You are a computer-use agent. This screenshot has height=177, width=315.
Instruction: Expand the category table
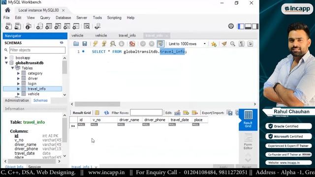[x=18, y=73]
